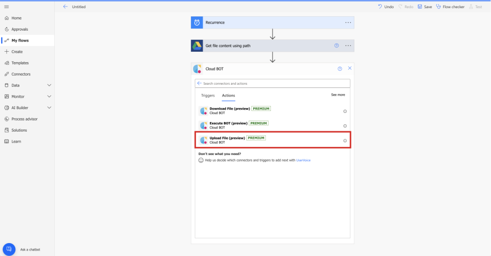This screenshot has width=491, height=256.
Task: Expand the Data section chevron
Action: pos(49,85)
